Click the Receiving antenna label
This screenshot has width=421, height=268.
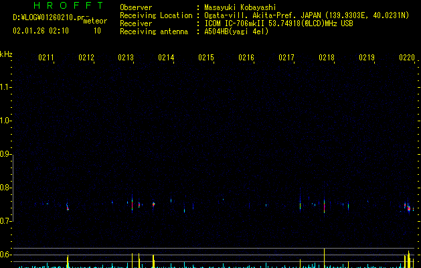[154, 31]
